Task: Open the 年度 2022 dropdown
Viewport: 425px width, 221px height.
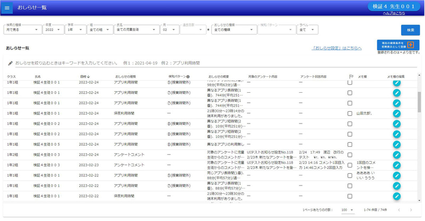Action: tap(53, 30)
